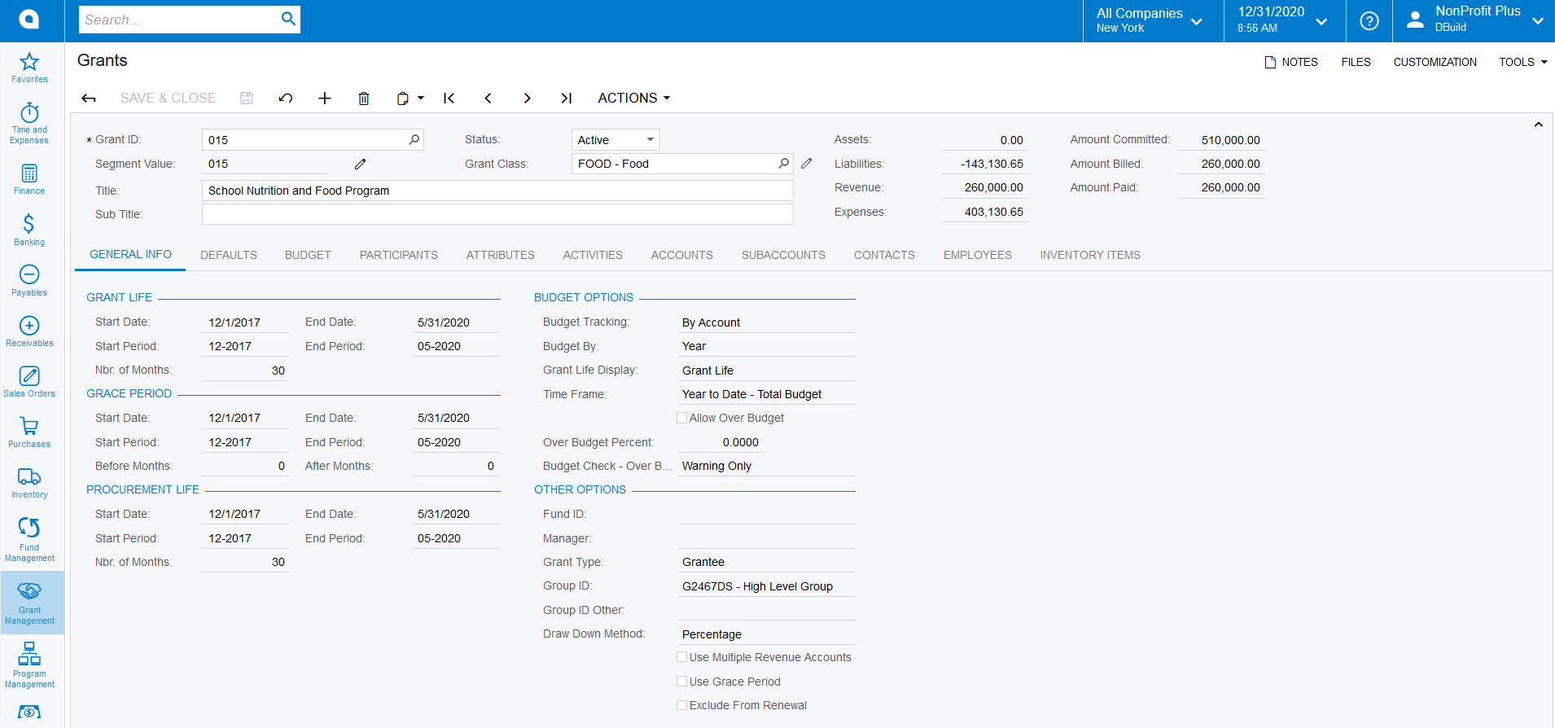Click the search magnifier icon
The height and width of the screenshot is (728, 1555).
(x=288, y=19)
